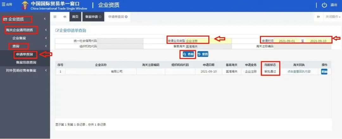Open the 关闭操作 dropdown
The width and height of the screenshot is (342, 139).
click(x=333, y=17)
